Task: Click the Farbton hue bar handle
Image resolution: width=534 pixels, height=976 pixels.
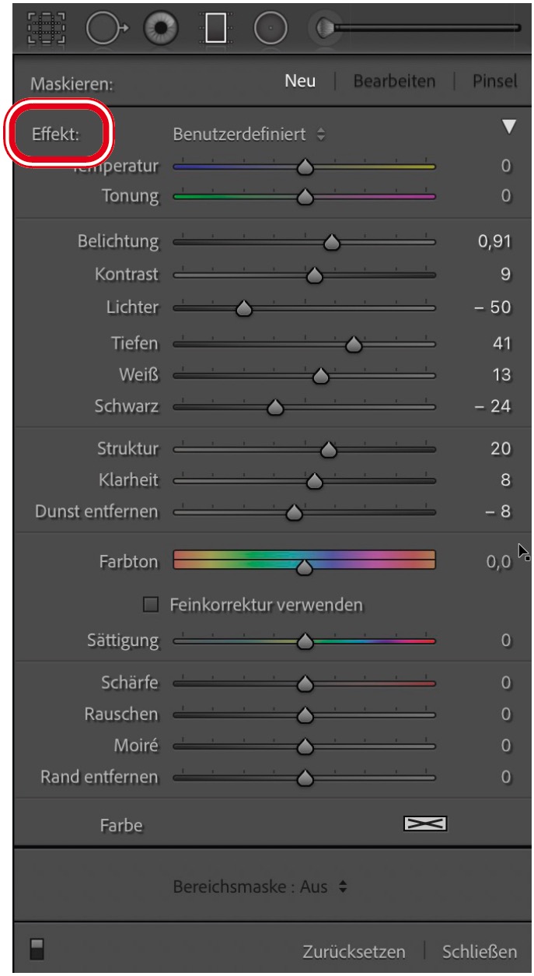Action: click(305, 567)
